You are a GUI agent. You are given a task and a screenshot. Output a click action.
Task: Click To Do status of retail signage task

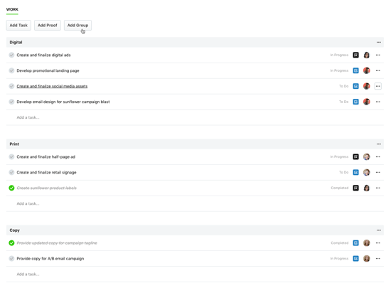point(343,172)
